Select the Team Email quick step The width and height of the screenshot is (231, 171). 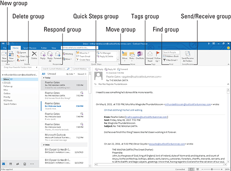(x=83, y=56)
